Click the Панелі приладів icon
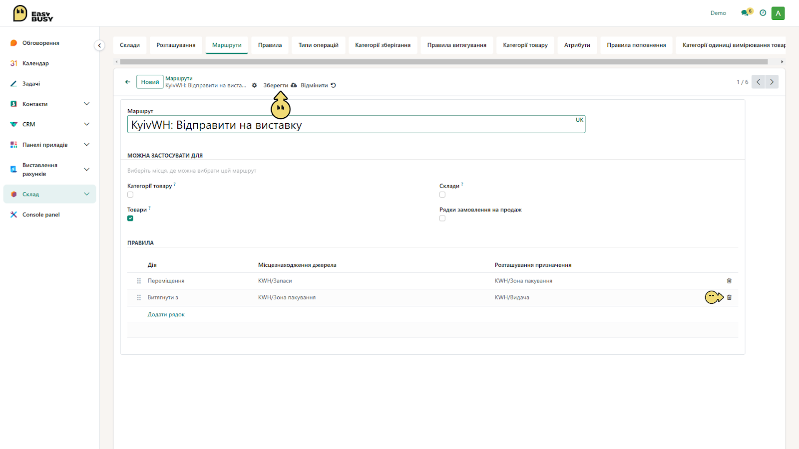 coord(14,145)
